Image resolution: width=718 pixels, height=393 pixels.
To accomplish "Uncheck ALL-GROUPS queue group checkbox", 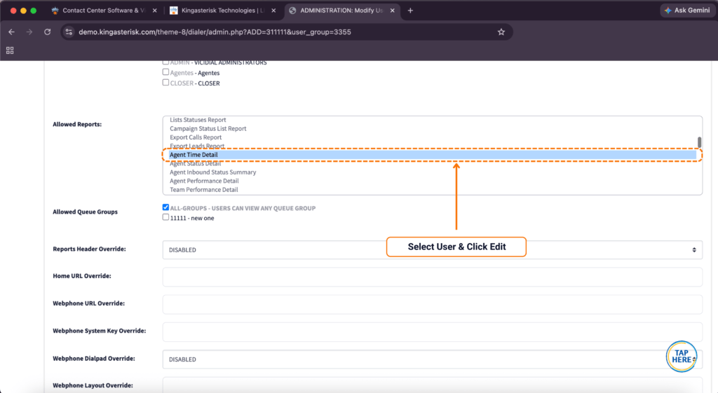I will pyautogui.click(x=165, y=207).
